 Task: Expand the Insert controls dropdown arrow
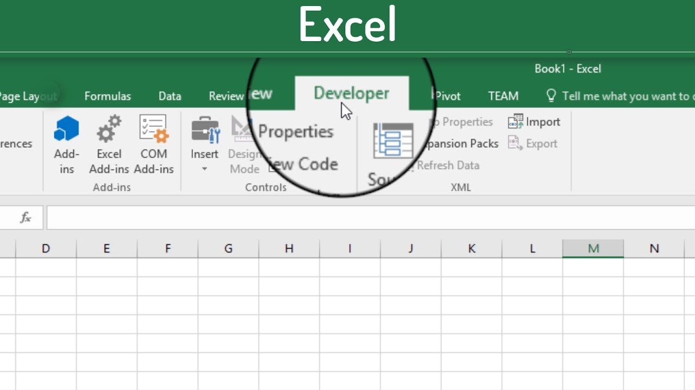205,169
